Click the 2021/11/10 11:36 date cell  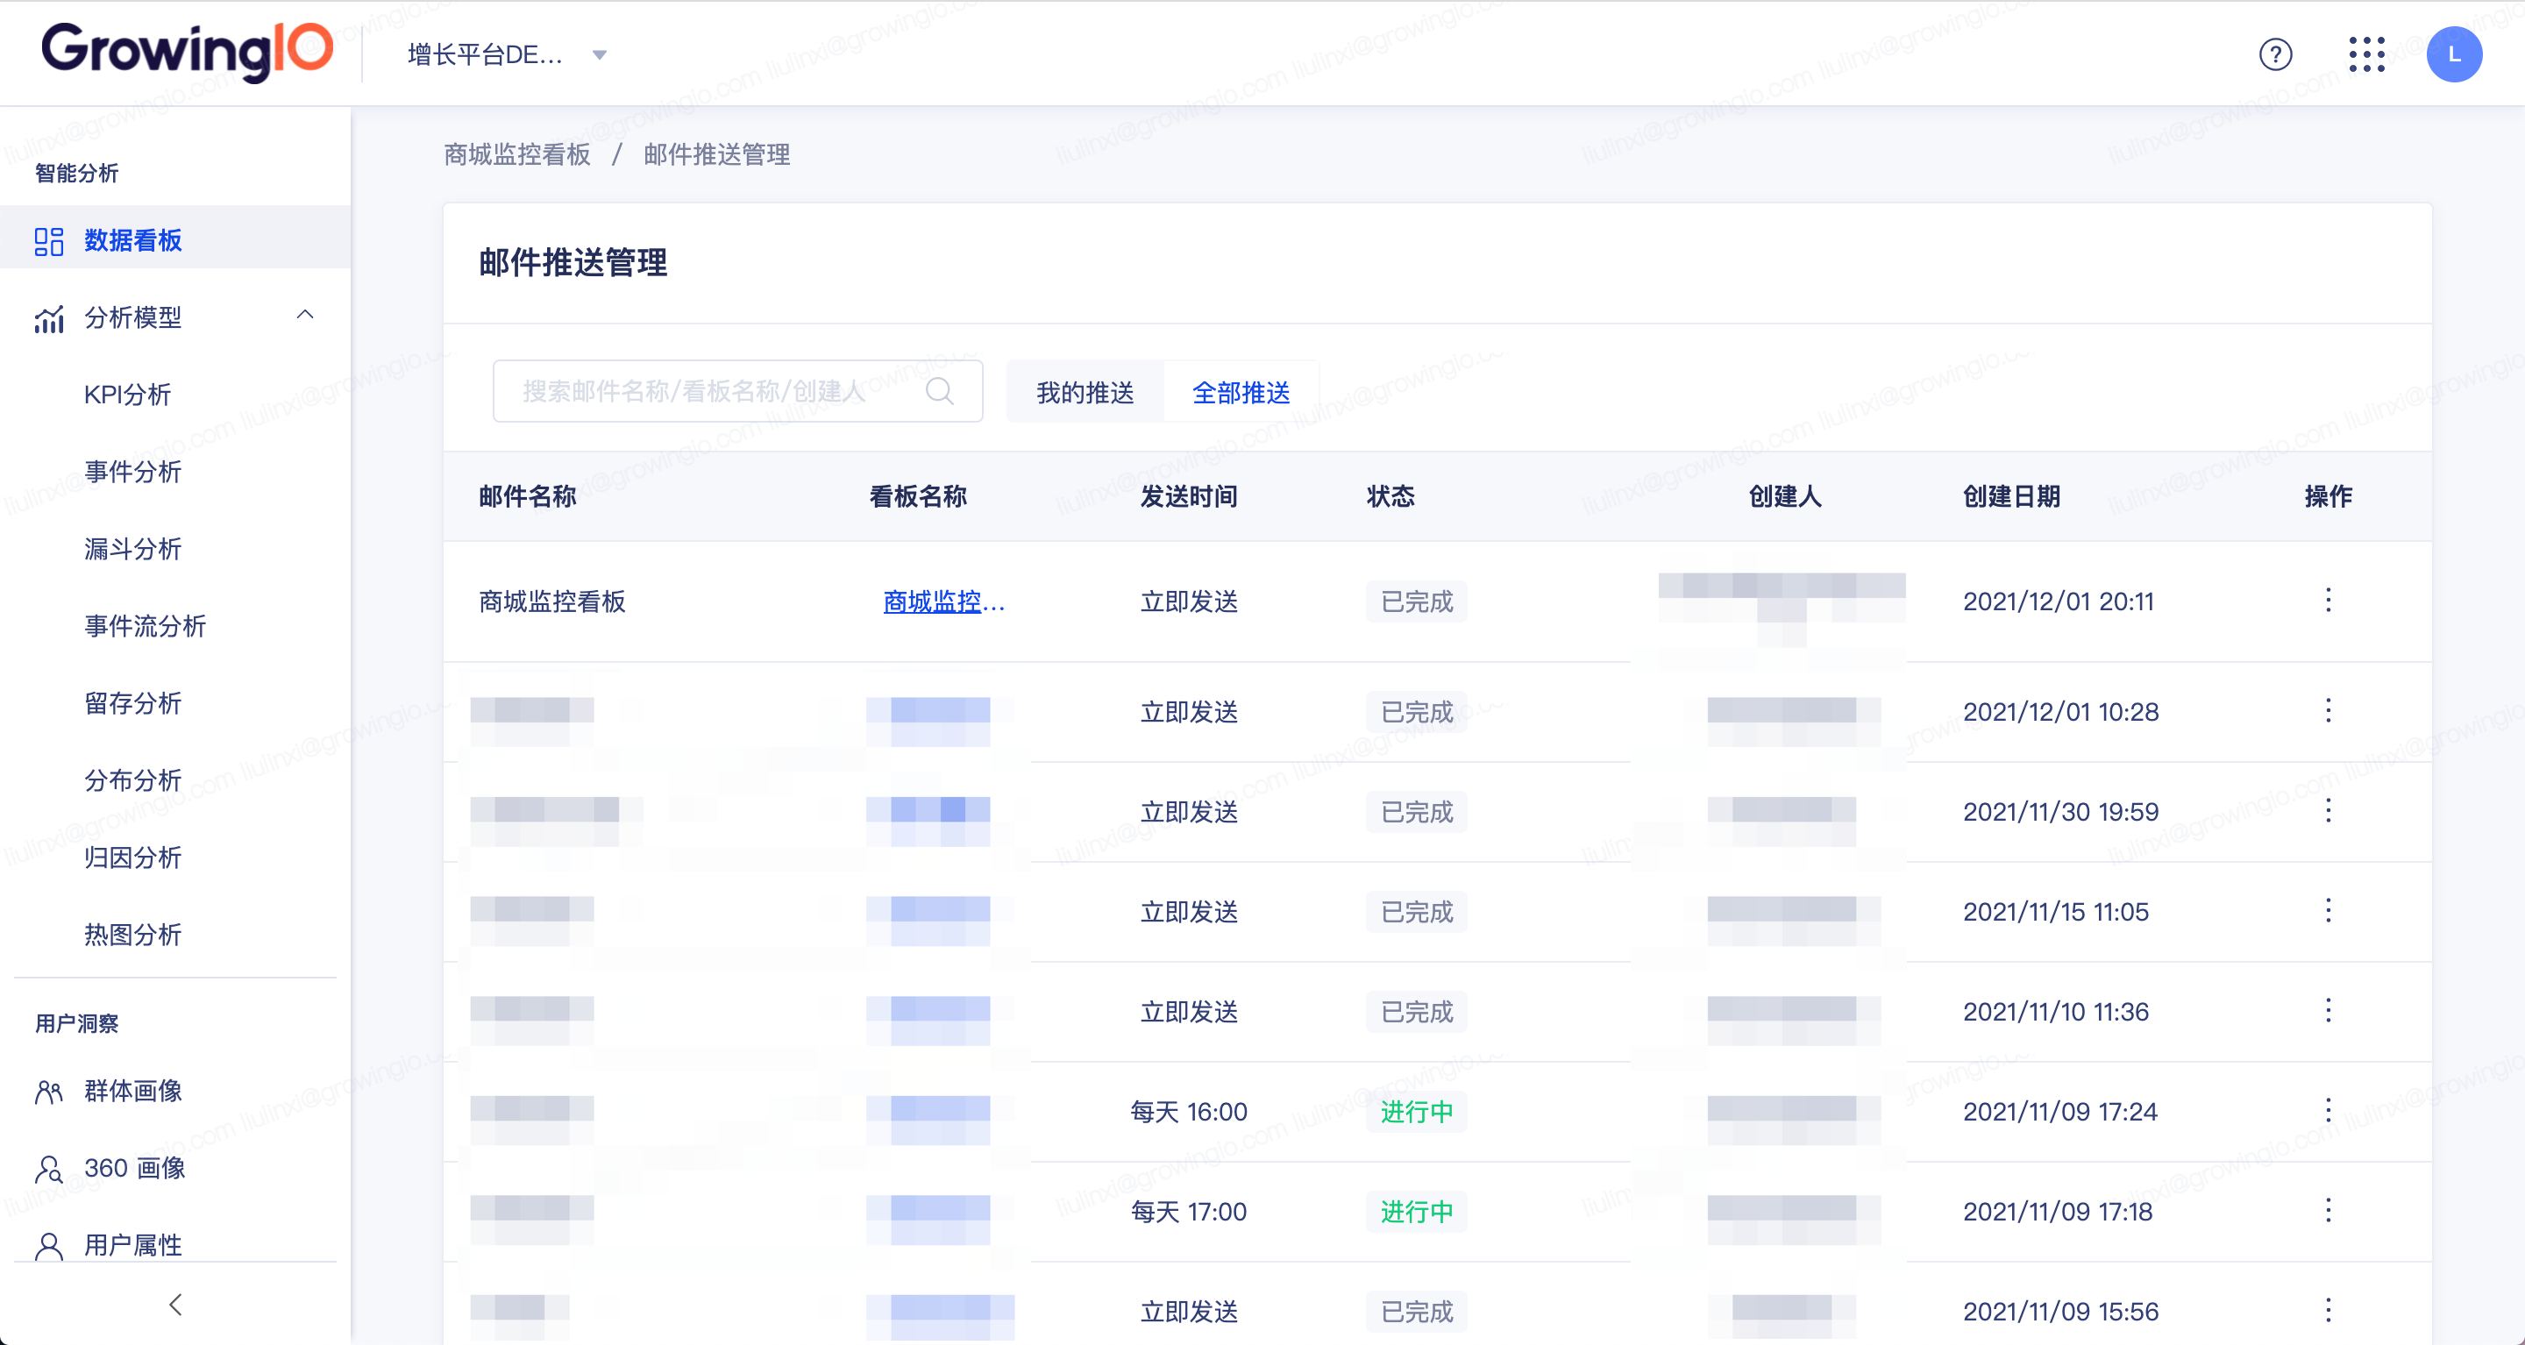[2055, 1012]
